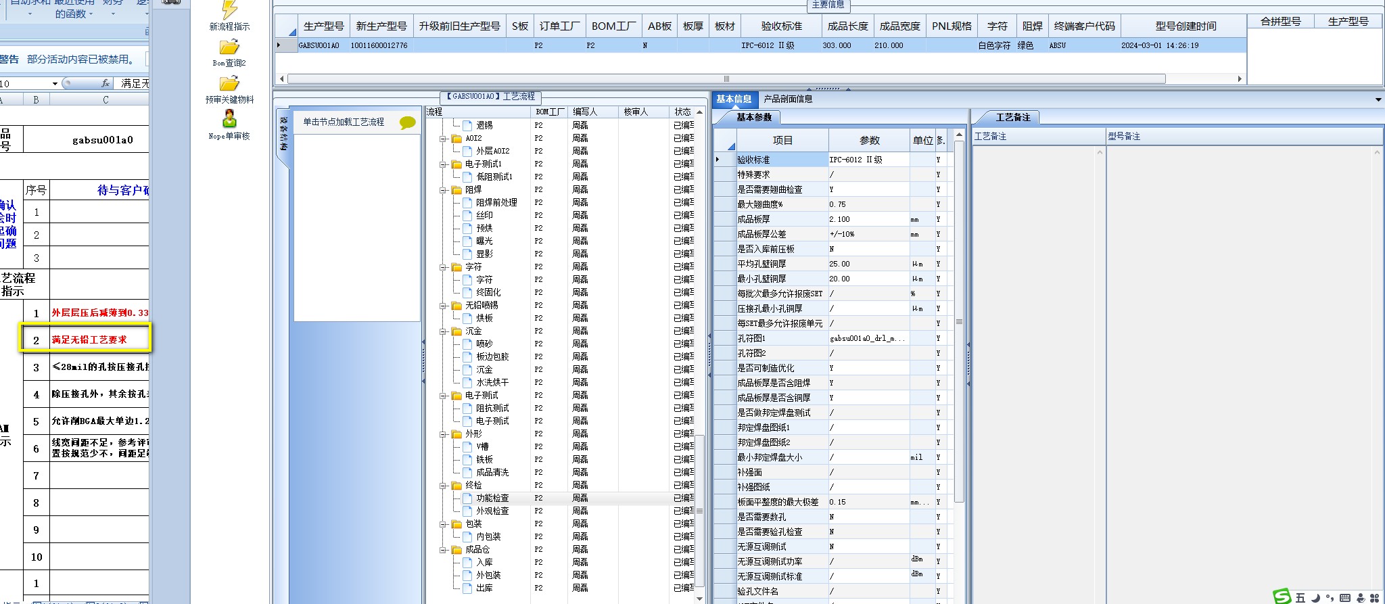This screenshot has height=604, width=1385.
Task: Click the 退锡 document icon
Action: pos(468,125)
